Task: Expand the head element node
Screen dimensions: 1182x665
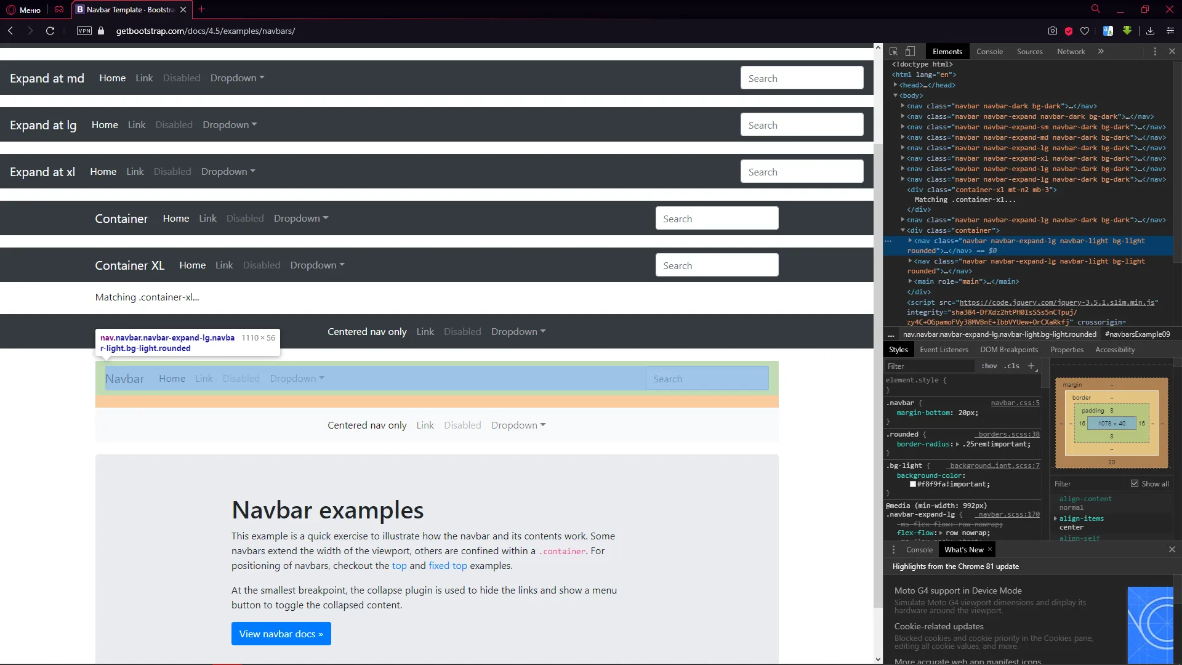Action: 896,85
